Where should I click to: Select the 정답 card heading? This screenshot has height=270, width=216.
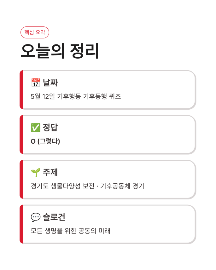coord(50,127)
